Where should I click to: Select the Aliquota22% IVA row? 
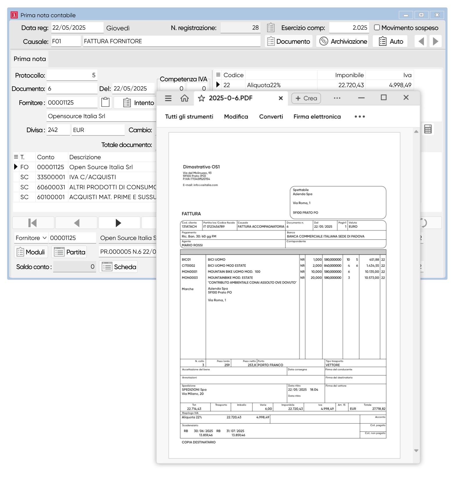coord(314,85)
